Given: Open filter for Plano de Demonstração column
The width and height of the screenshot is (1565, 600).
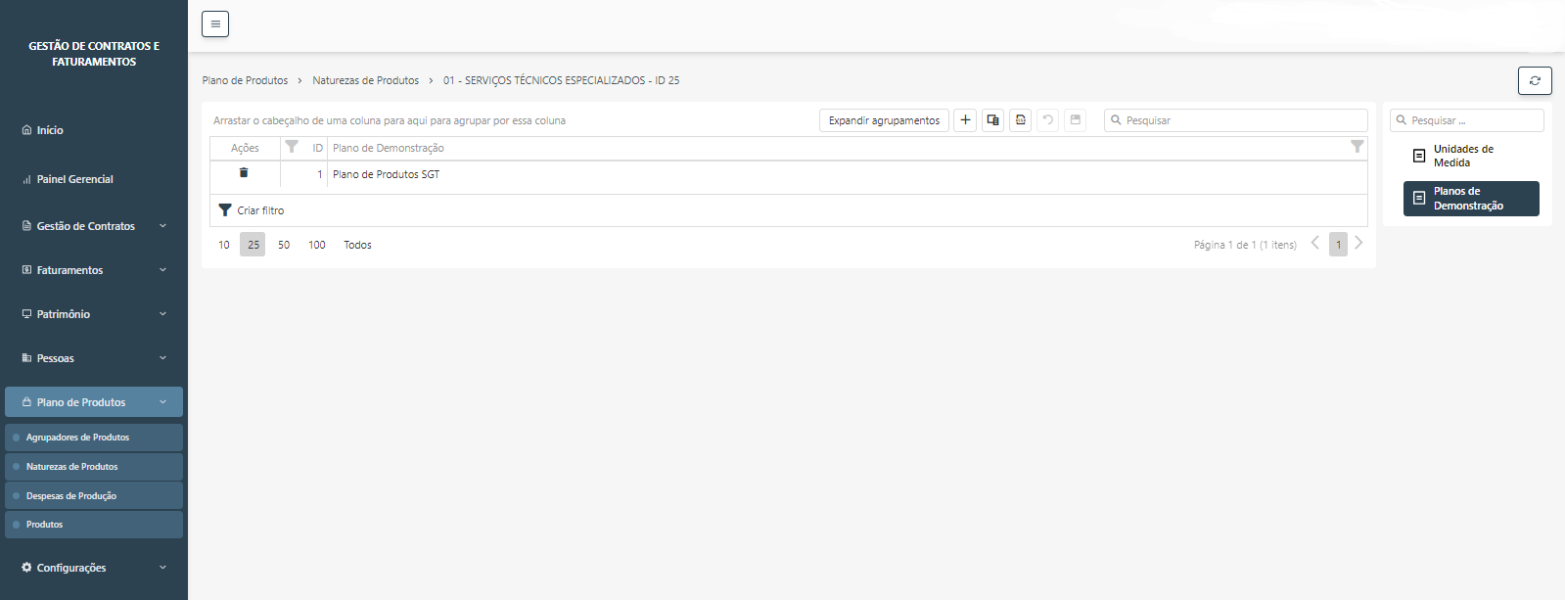Looking at the screenshot, I should (1357, 147).
